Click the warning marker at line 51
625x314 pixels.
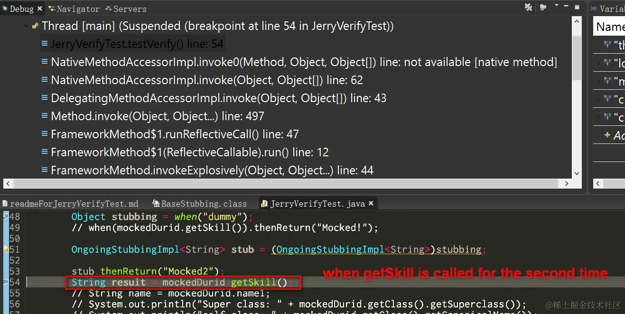[x=6, y=249]
